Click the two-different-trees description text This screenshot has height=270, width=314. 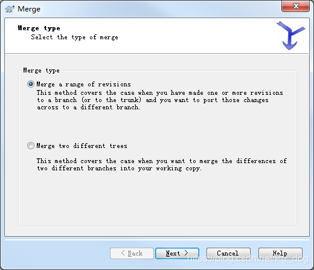pyautogui.click(x=162, y=164)
